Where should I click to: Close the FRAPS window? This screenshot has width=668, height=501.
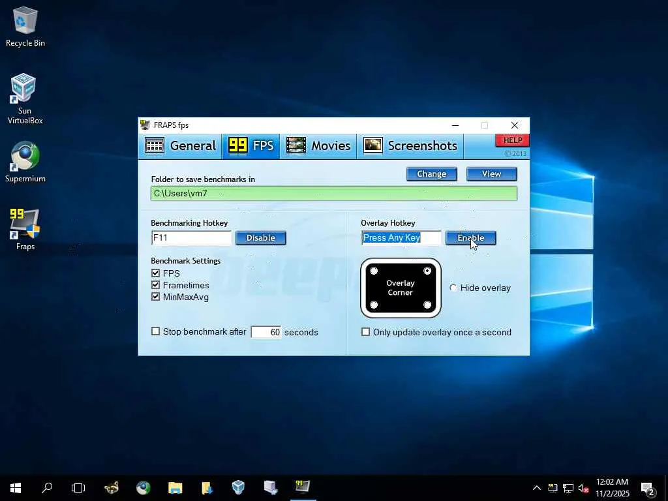pyautogui.click(x=515, y=125)
